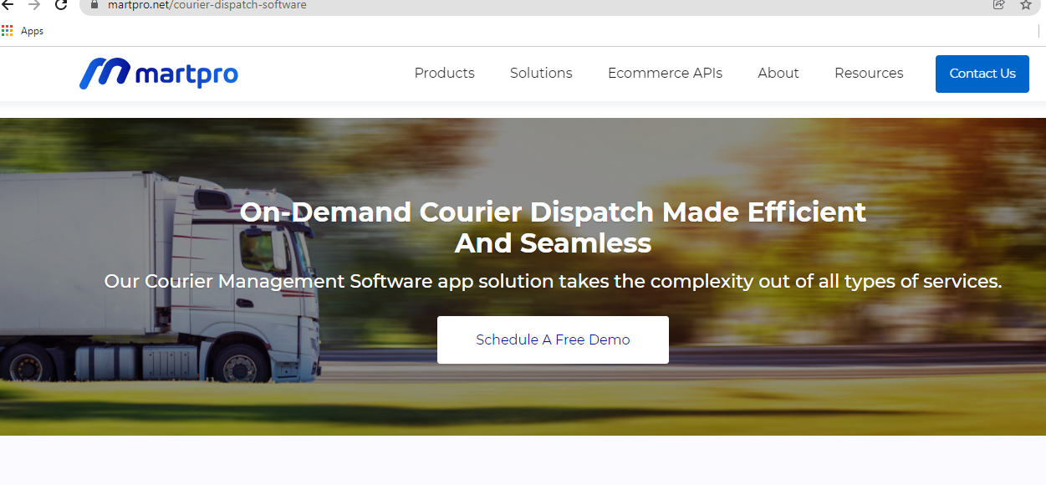The image size is (1046, 485).
Task: Click the Contact Us button
Action: [x=982, y=73]
